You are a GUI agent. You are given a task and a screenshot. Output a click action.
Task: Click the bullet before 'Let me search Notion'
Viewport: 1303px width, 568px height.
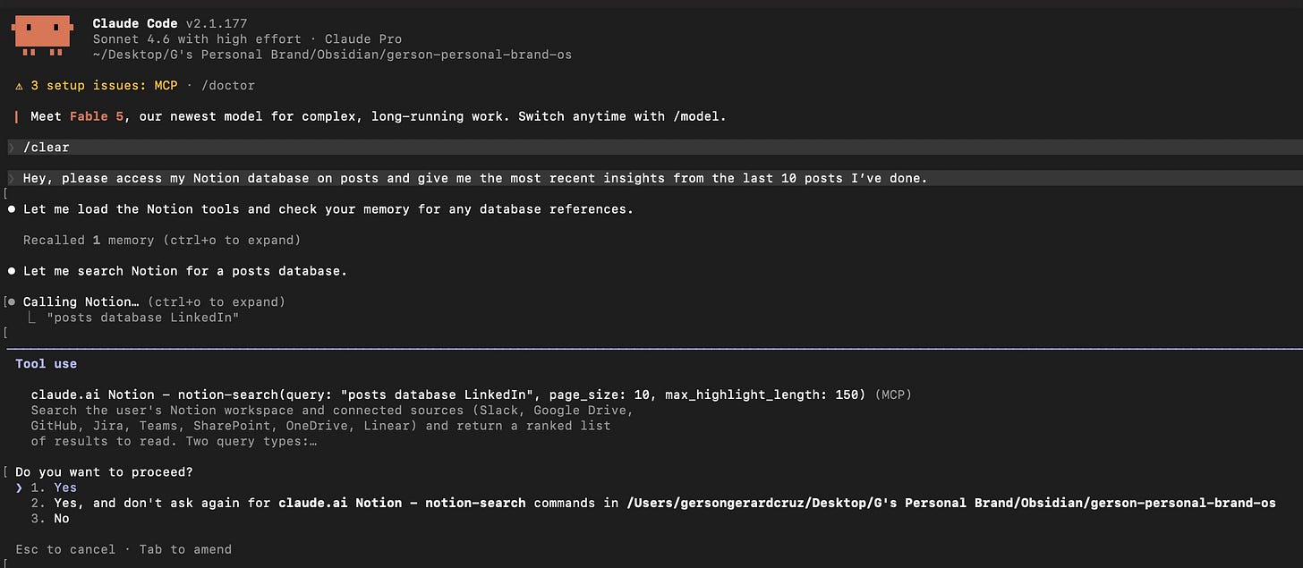pyautogui.click(x=12, y=271)
